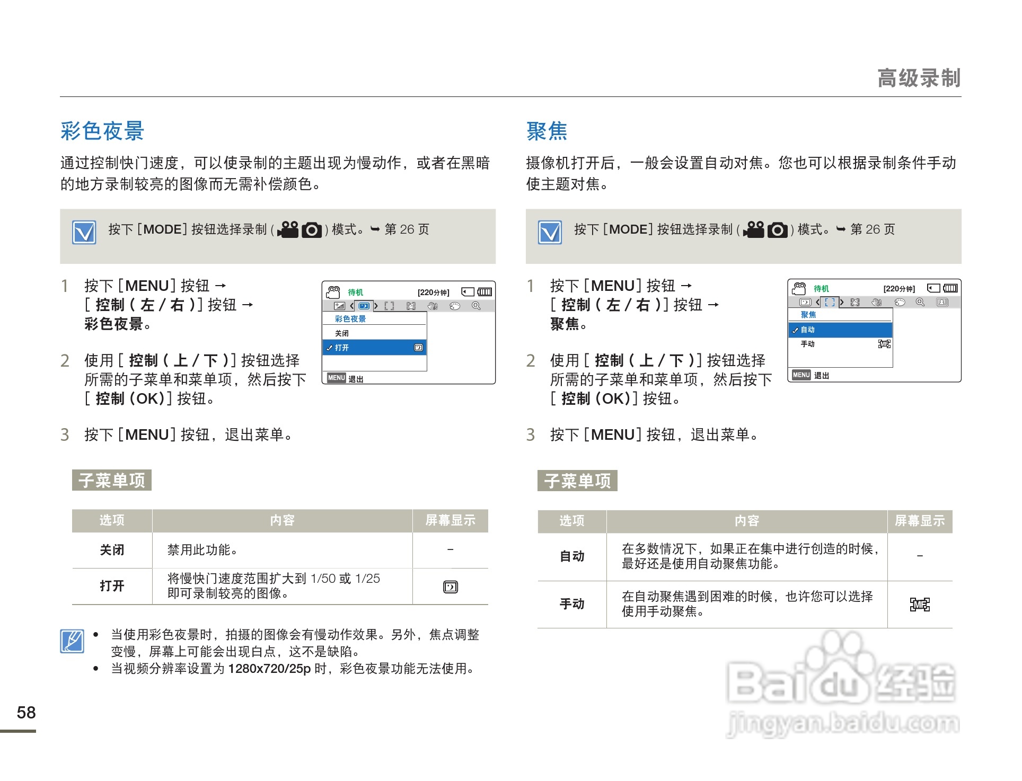Click the digital zoom magnifier icon

click(x=477, y=305)
